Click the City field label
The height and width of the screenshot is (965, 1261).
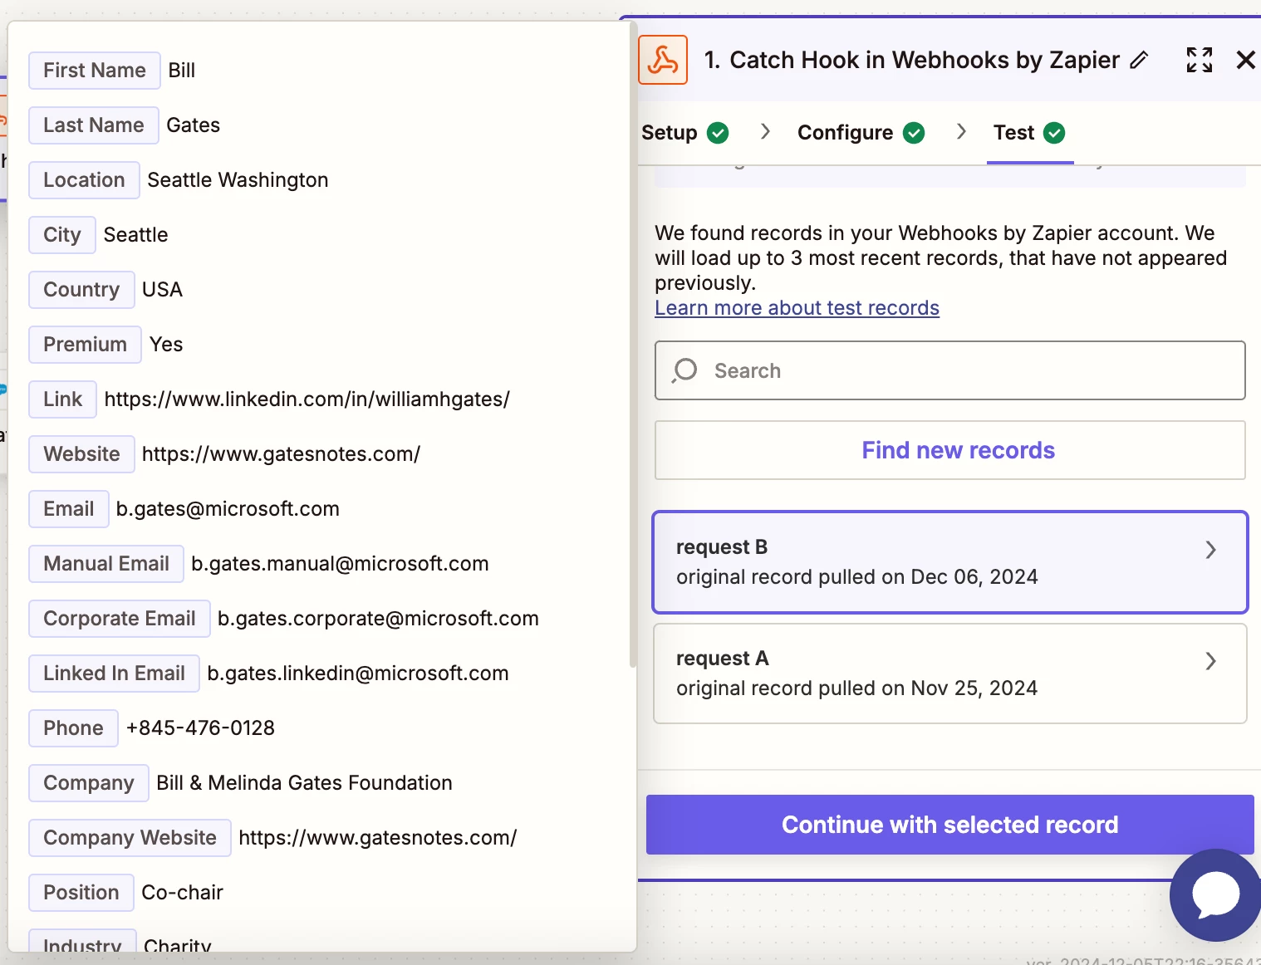coord(62,235)
